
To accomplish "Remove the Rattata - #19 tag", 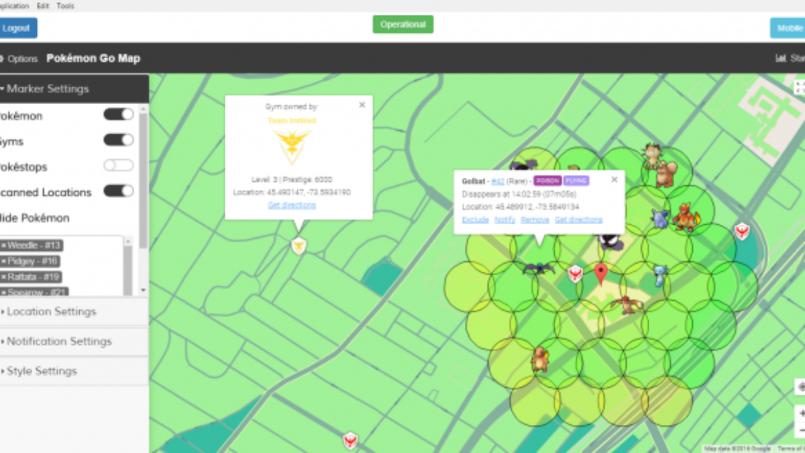I will click(x=4, y=276).
